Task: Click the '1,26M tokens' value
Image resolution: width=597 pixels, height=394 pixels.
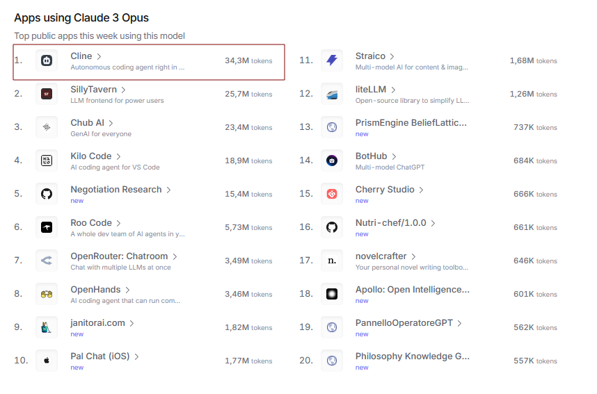Action: coord(534,94)
